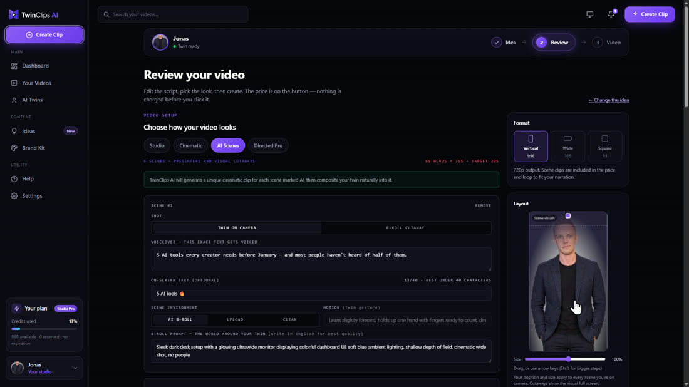This screenshot has width=689, height=387.
Task: Set scene environment to Upload
Action: pos(235,320)
